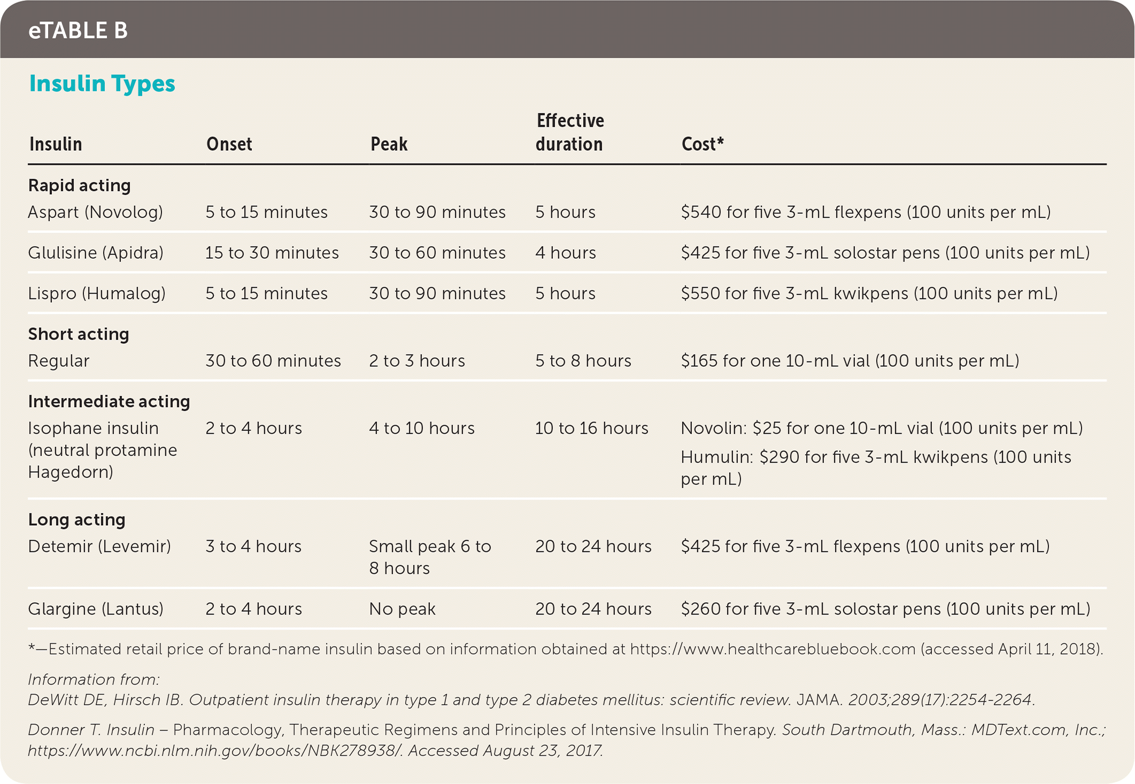
Task: Click the "No peak" cell for Glargine
Action: point(402,609)
